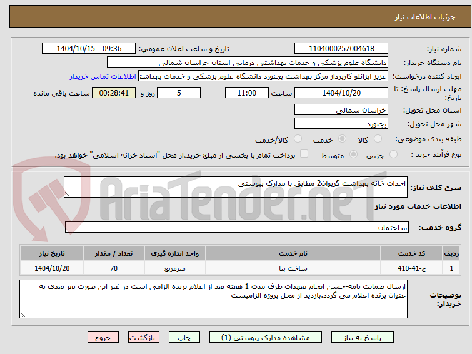Image resolution: width=472 pixels, height=354 pixels.
Task: Select the خدمت radio button
Action: point(342,139)
